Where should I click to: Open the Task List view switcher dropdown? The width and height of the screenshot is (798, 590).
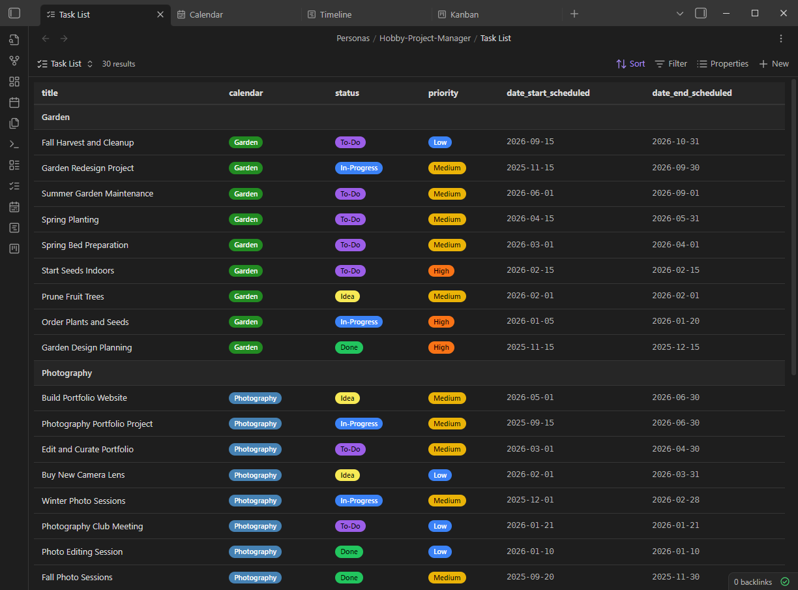pyautogui.click(x=90, y=63)
